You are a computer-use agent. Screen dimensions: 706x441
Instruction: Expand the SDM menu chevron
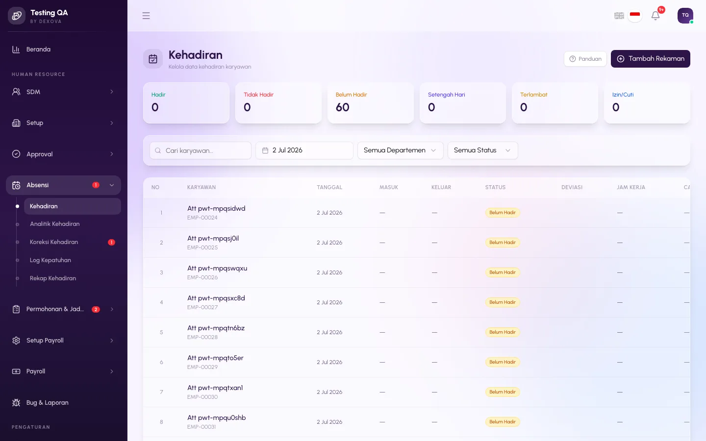tap(112, 92)
